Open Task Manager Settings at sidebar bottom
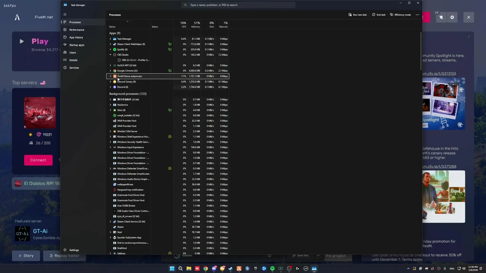Image resolution: width=486 pixels, height=273 pixels. click(83, 250)
